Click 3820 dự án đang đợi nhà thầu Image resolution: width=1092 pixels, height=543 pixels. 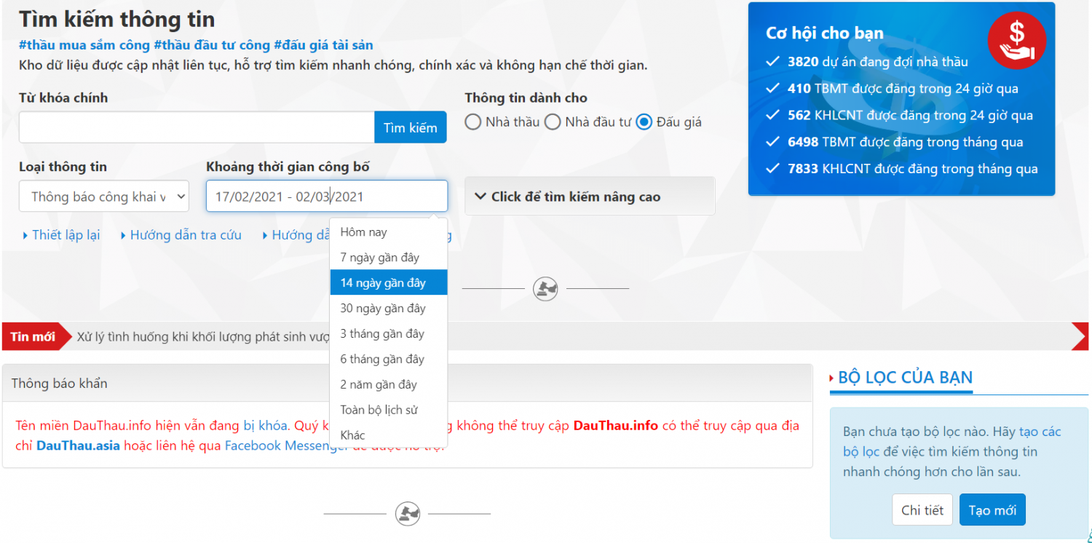click(x=878, y=62)
